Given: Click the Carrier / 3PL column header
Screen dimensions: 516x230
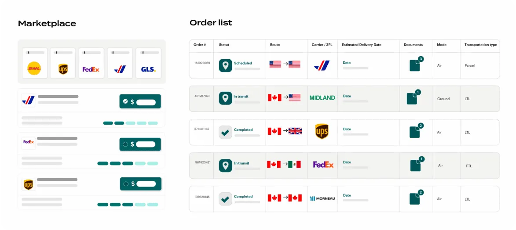Looking at the screenshot, I should 322,45.
